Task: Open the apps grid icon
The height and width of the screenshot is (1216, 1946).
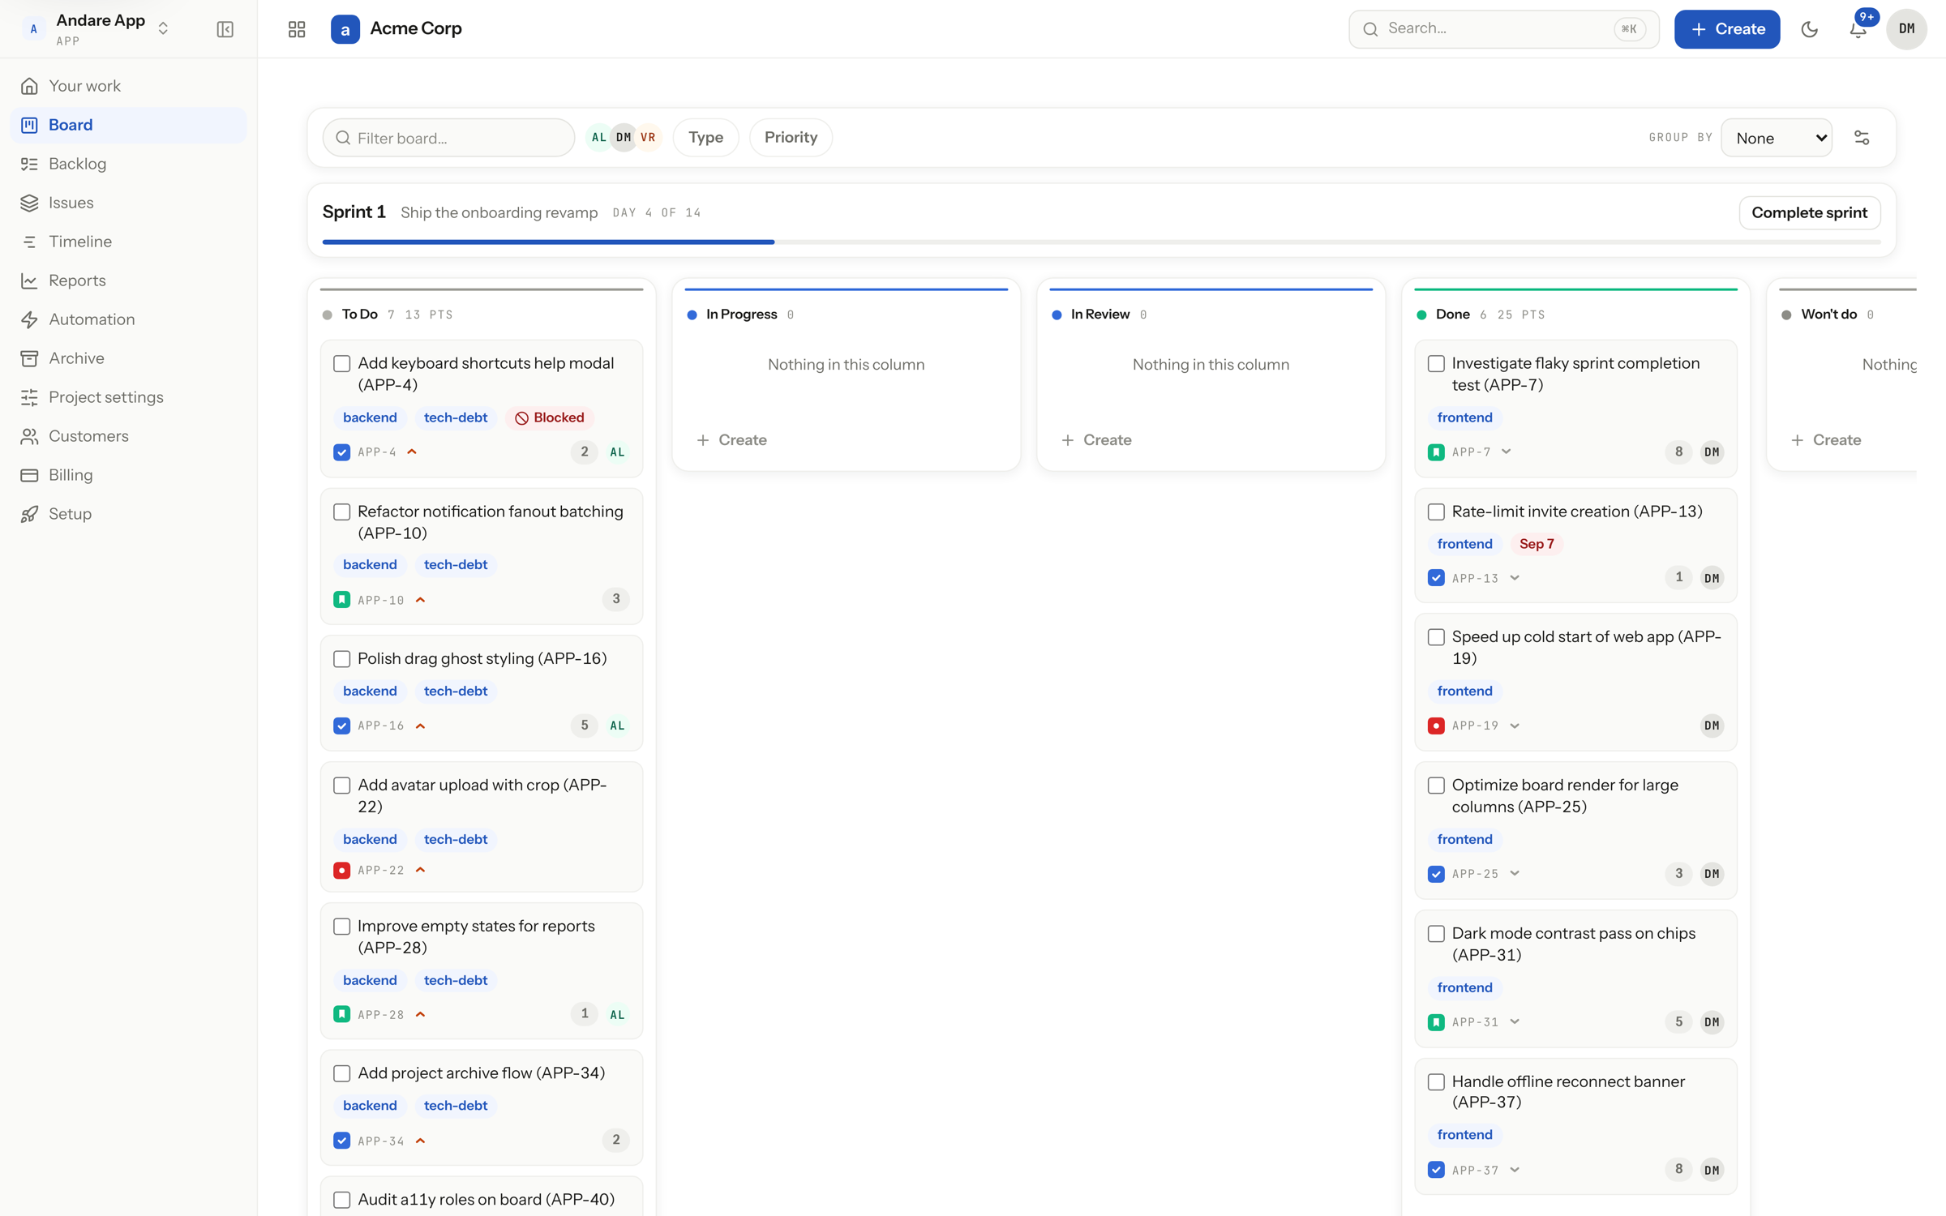Action: [297, 29]
